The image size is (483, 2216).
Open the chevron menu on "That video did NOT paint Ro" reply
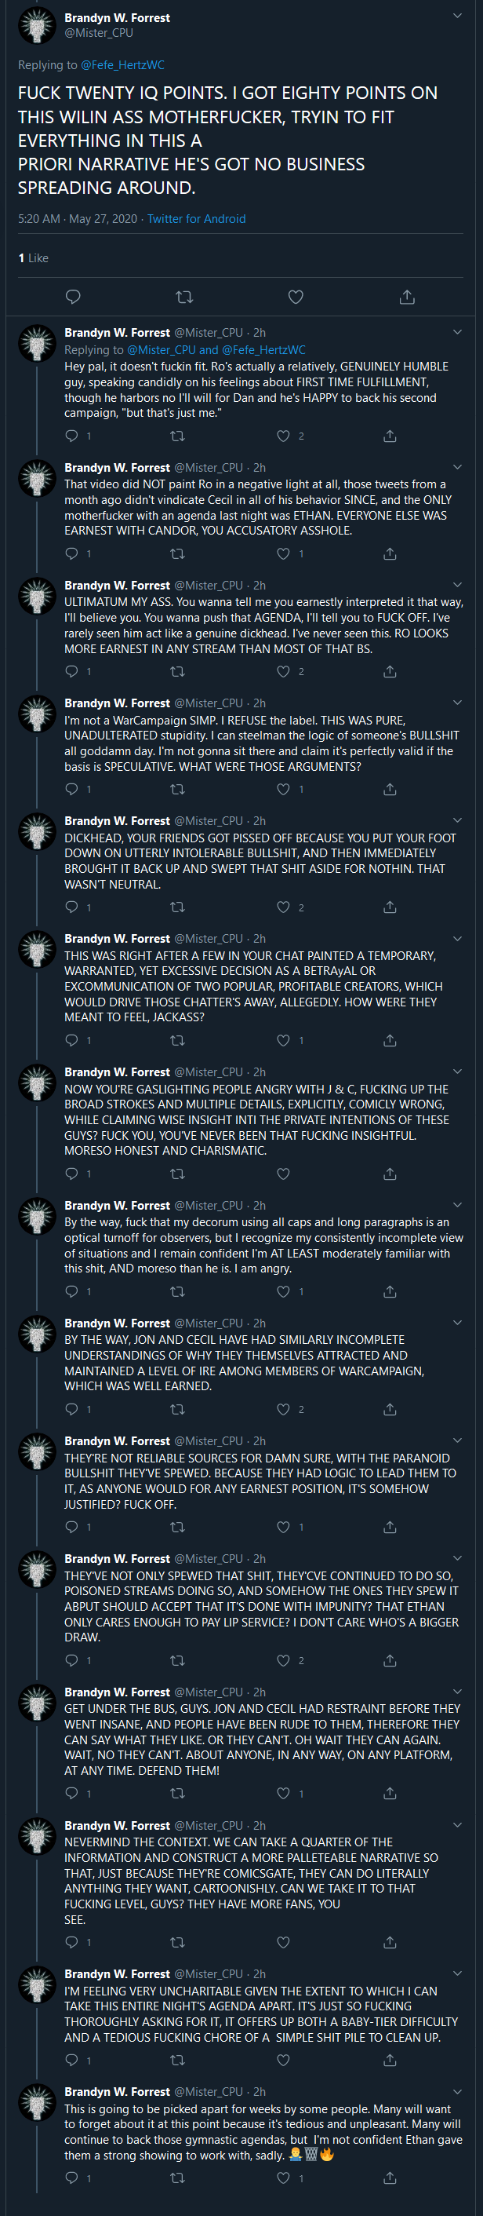457,466
